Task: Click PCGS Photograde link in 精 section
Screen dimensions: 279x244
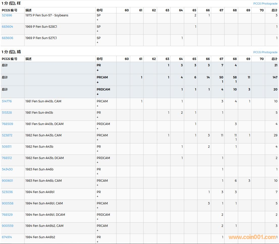Action: (x=265, y=52)
